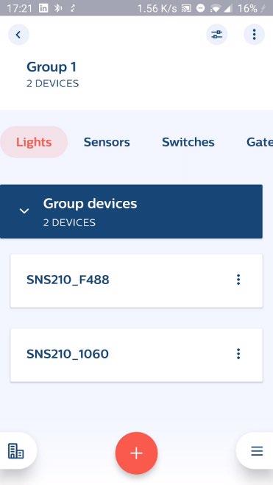Open options for SNS210_1060
The image size is (273, 485).
point(238,354)
